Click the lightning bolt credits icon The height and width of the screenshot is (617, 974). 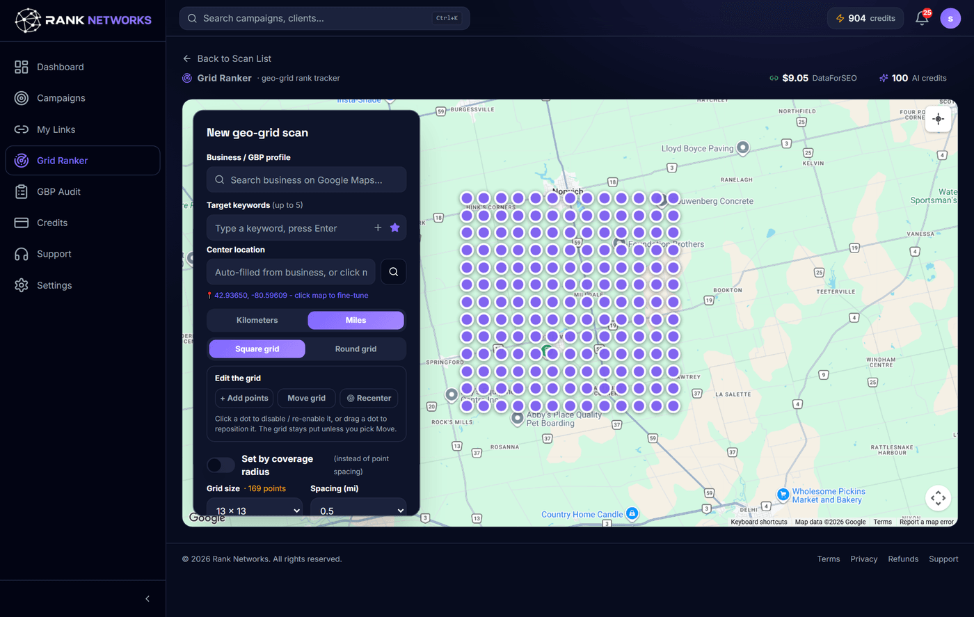[840, 18]
